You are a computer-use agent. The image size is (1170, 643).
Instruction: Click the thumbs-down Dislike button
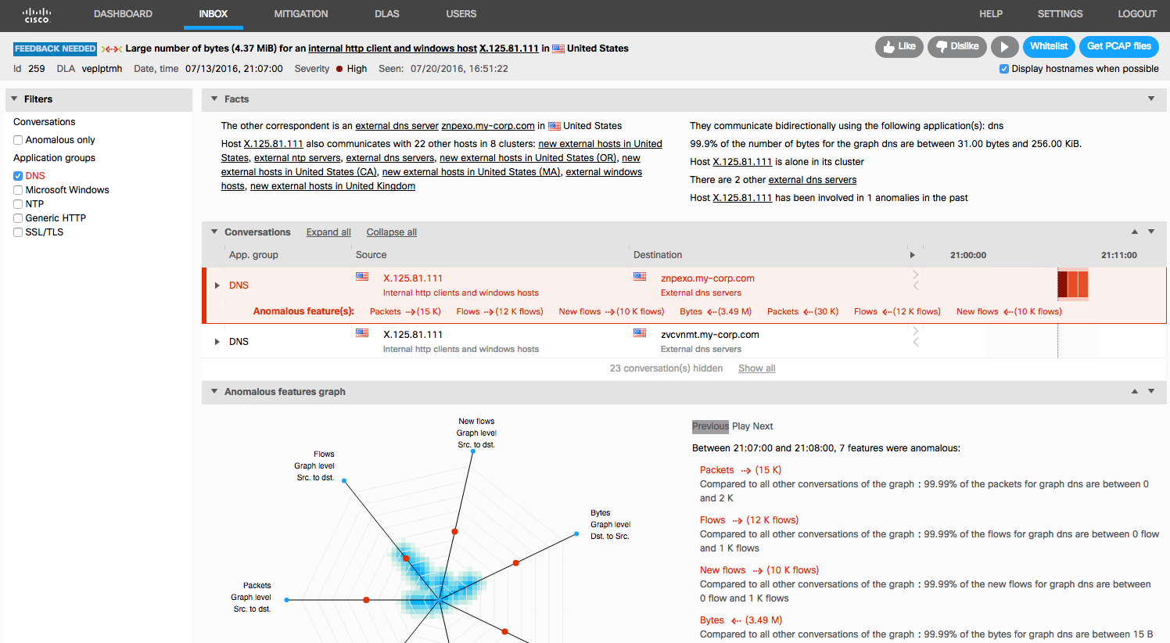click(956, 47)
